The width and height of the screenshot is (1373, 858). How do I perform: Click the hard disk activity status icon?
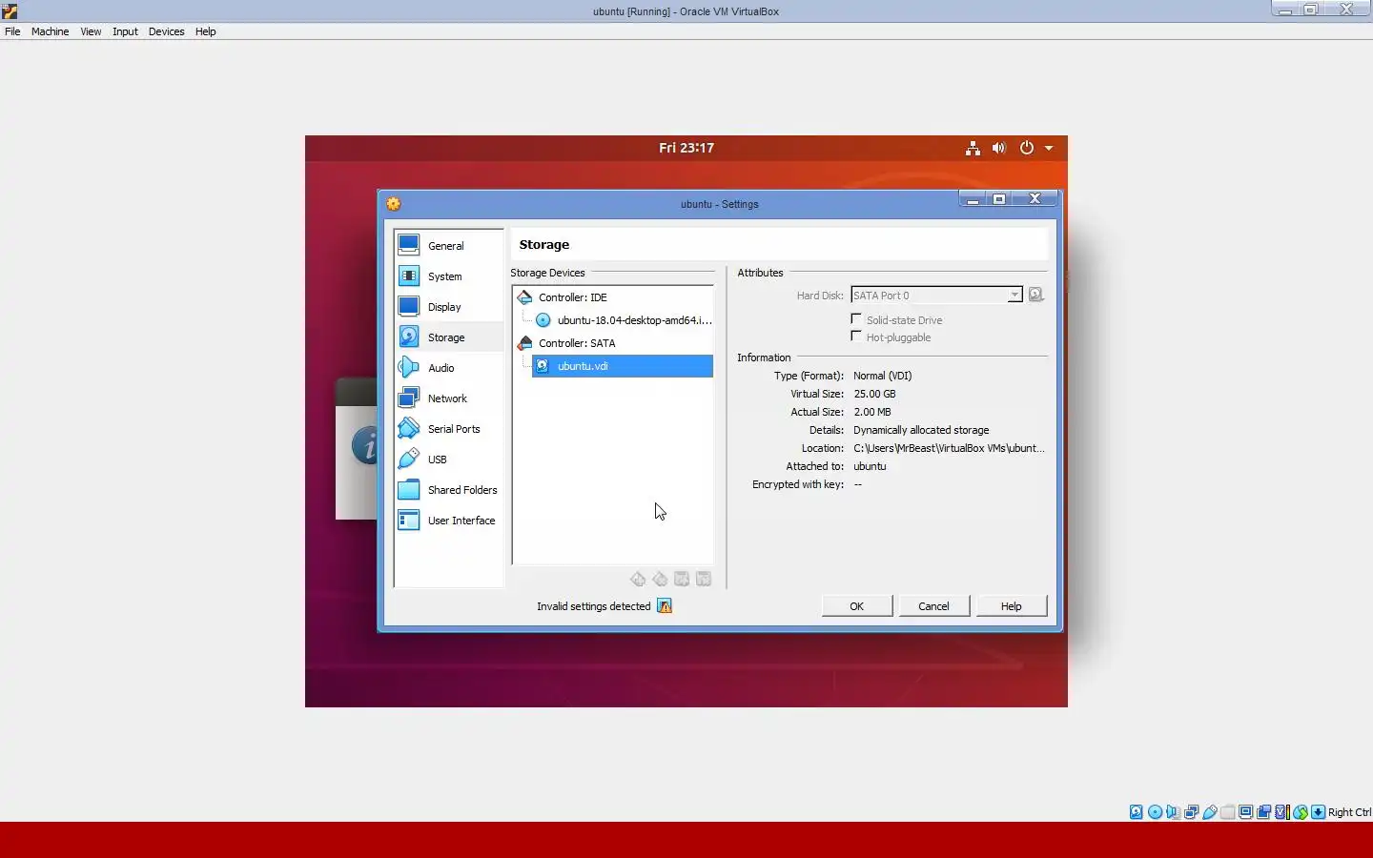tap(1137, 812)
